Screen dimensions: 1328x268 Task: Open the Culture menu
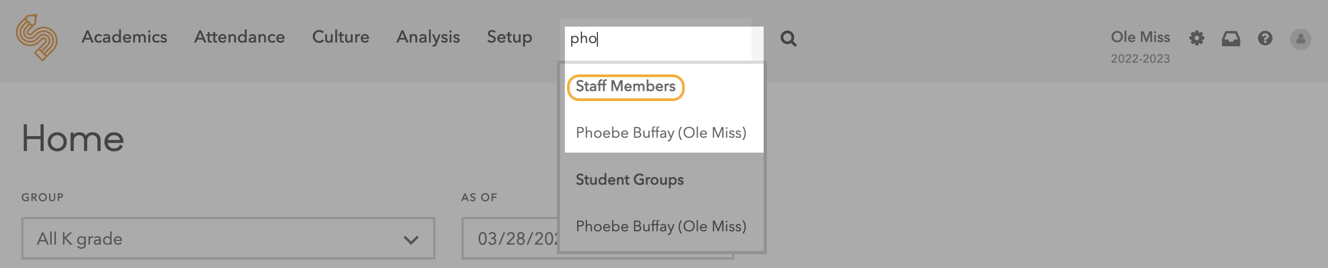pos(341,37)
